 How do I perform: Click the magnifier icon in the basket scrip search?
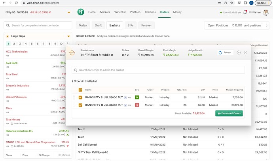click(76, 70)
